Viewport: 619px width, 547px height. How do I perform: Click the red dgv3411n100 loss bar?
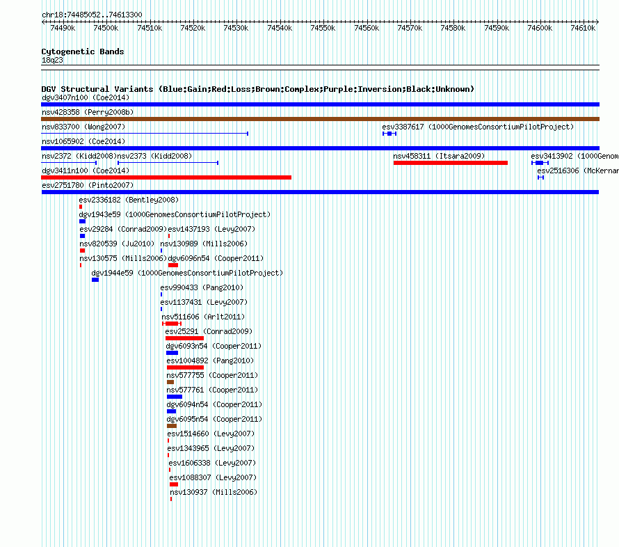[166, 177]
